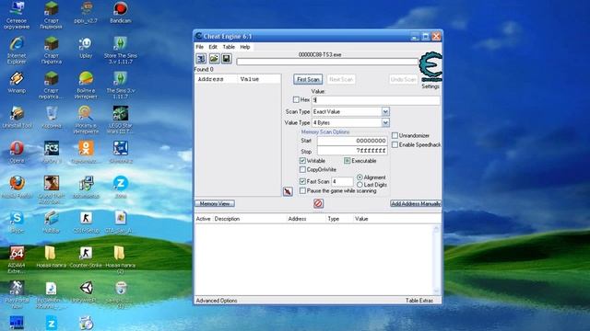This screenshot has height=331, width=590.
Task: Open Opera browser desktop icon
Action: tap(17, 153)
